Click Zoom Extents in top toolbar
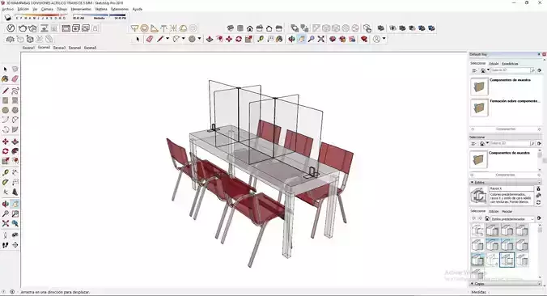Image resolution: width=547 pixels, height=296 pixels. pos(321,39)
